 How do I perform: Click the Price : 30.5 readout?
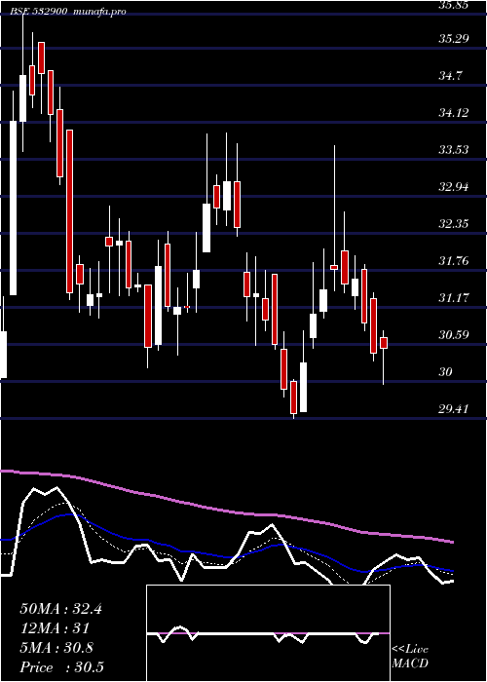(61, 667)
